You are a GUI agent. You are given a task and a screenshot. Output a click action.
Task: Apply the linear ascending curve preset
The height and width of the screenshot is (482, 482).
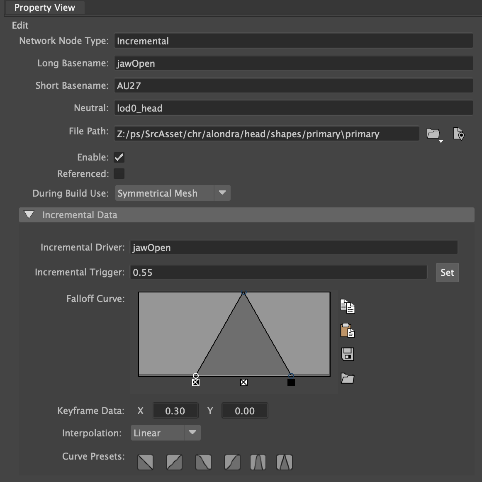[174, 462]
